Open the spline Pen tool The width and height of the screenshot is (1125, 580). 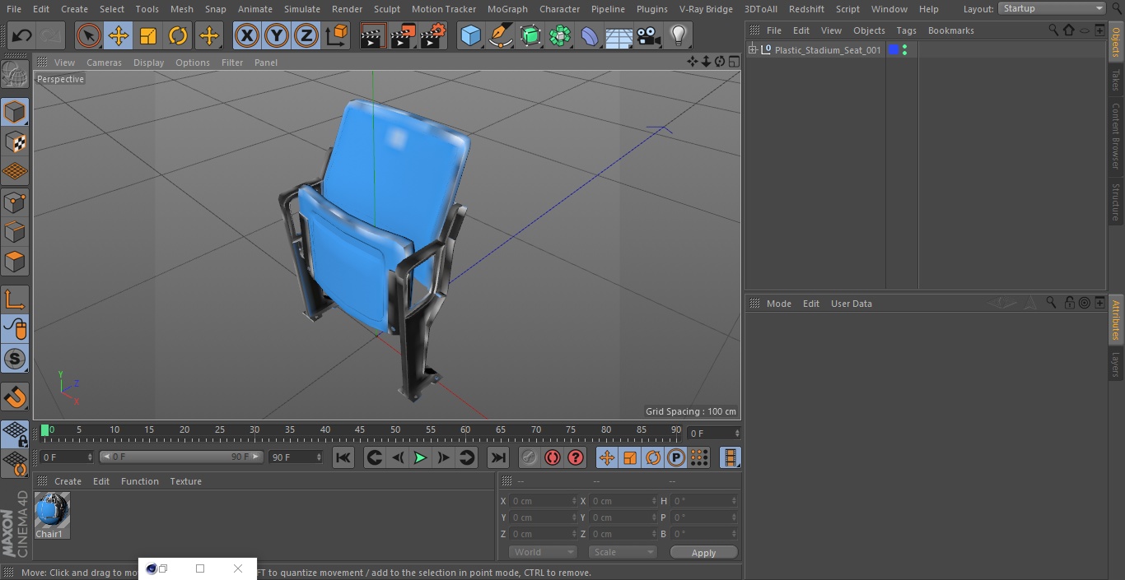[x=500, y=35]
